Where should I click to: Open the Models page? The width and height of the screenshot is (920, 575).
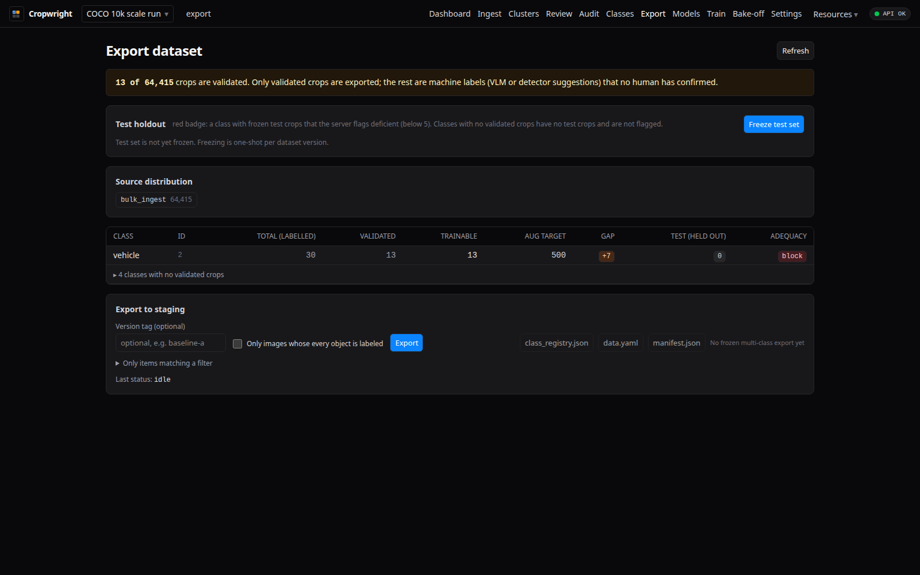(686, 14)
